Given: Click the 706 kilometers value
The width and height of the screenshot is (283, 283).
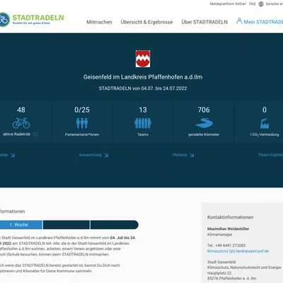Looking at the screenshot, I should pos(204,110).
